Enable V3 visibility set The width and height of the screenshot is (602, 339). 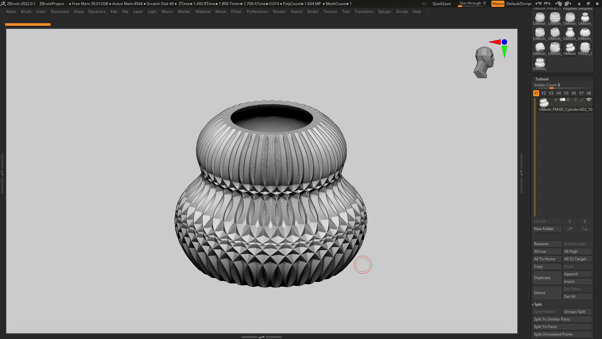click(x=551, y=93)
